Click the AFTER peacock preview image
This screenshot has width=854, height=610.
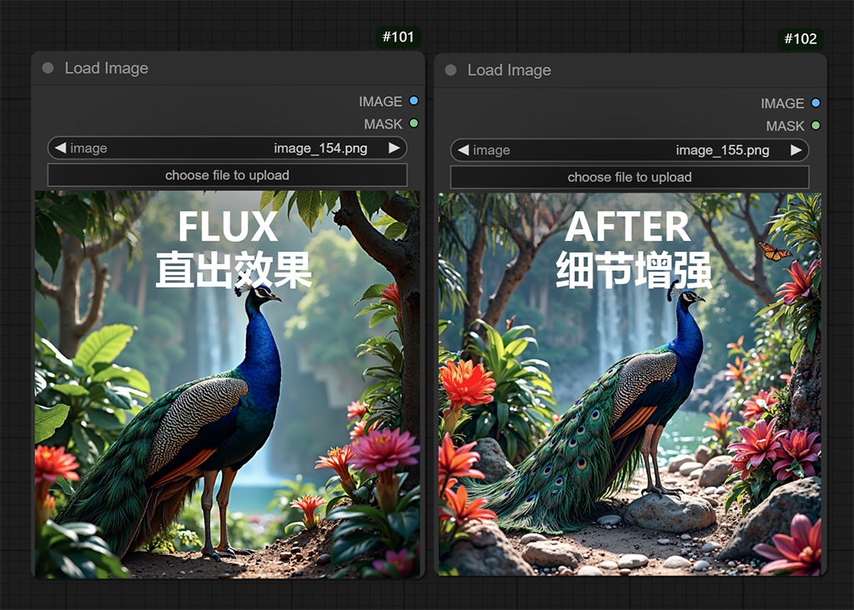tap(630, 384)
